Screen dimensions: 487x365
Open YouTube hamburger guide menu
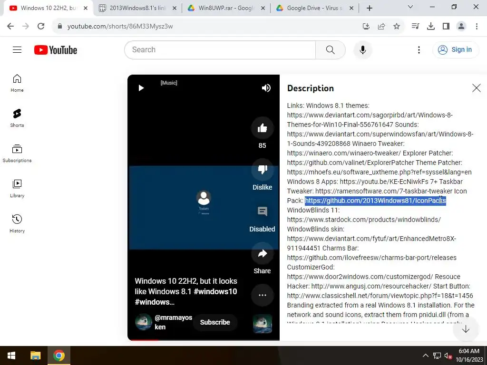17,49
